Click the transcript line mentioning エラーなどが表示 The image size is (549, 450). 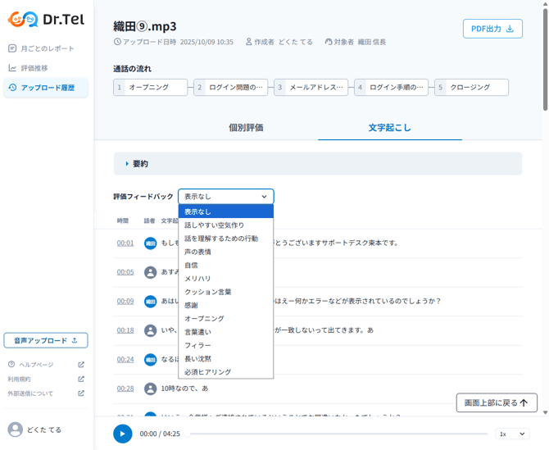(357, 301)
